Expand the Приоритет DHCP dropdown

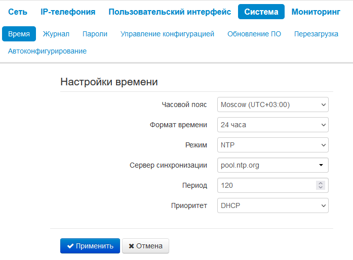[x=272, y=205]
